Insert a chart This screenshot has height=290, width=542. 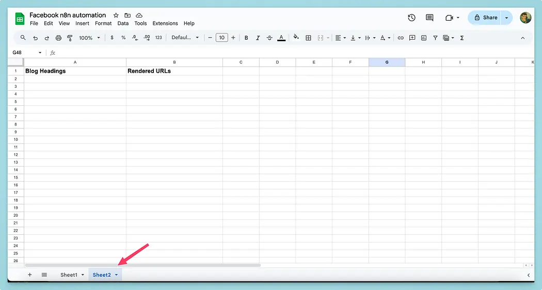coord(424,38)
